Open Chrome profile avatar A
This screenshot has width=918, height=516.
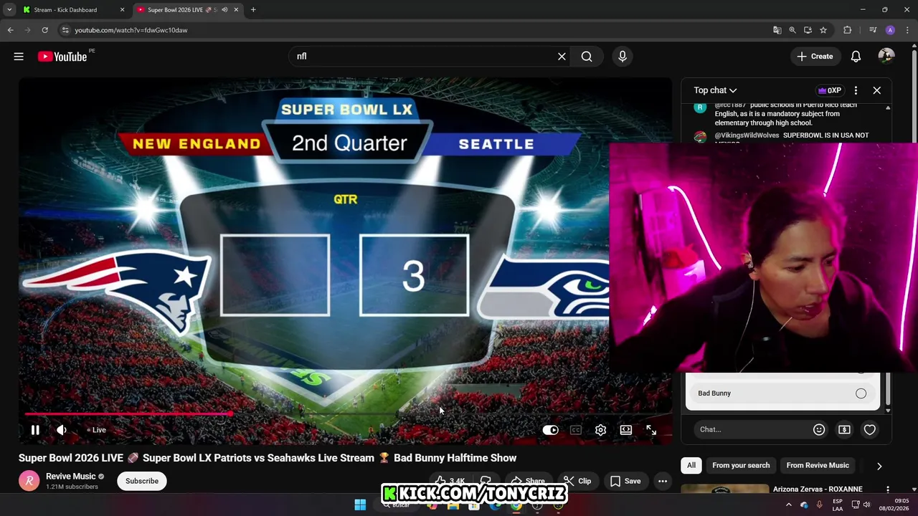pos(890,30)
